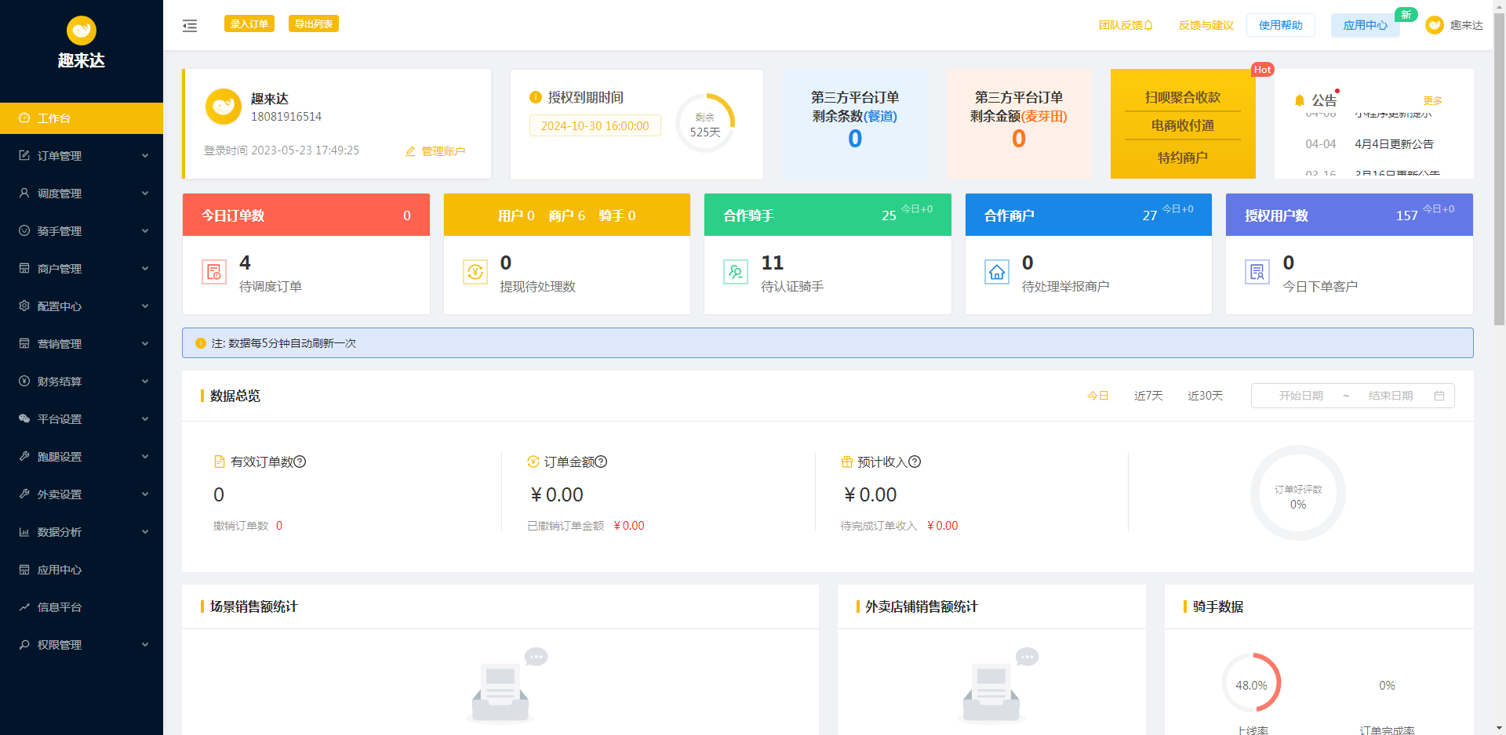Click 更多 link in 公告 panel
The height and width of the screenshot is (735, 1506).
tap(1433, 101)
